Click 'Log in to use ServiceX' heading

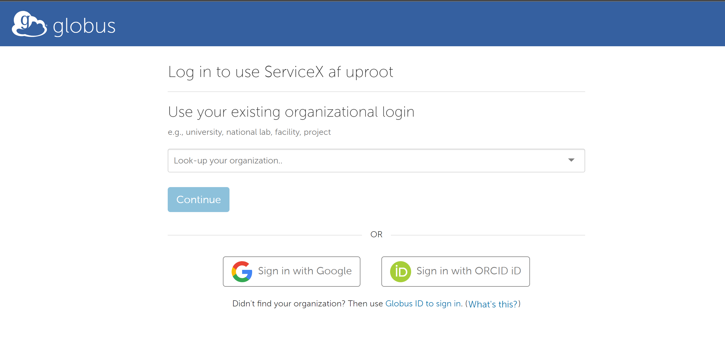click(x=280, y=72)
